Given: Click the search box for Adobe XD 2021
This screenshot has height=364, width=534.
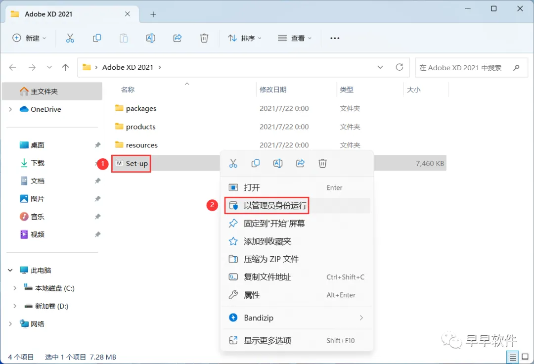Looking at the screenshot, I should click(x=471, y=68).
